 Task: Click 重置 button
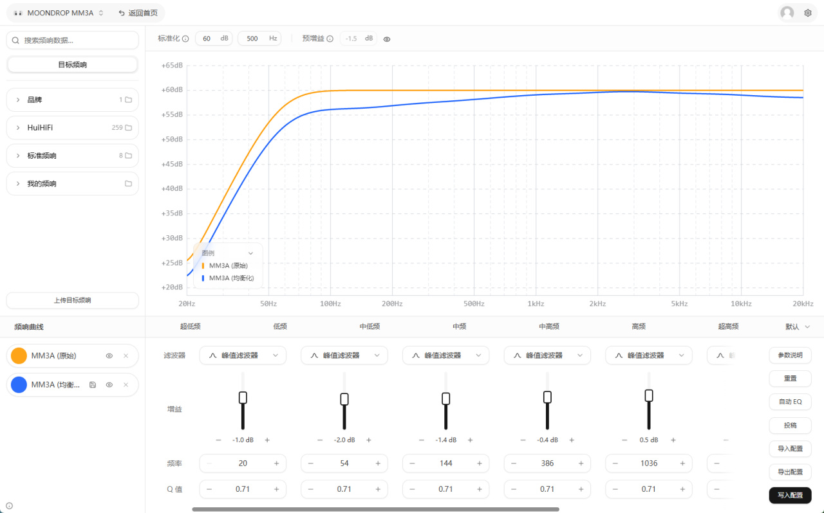[x=790, y=379]
